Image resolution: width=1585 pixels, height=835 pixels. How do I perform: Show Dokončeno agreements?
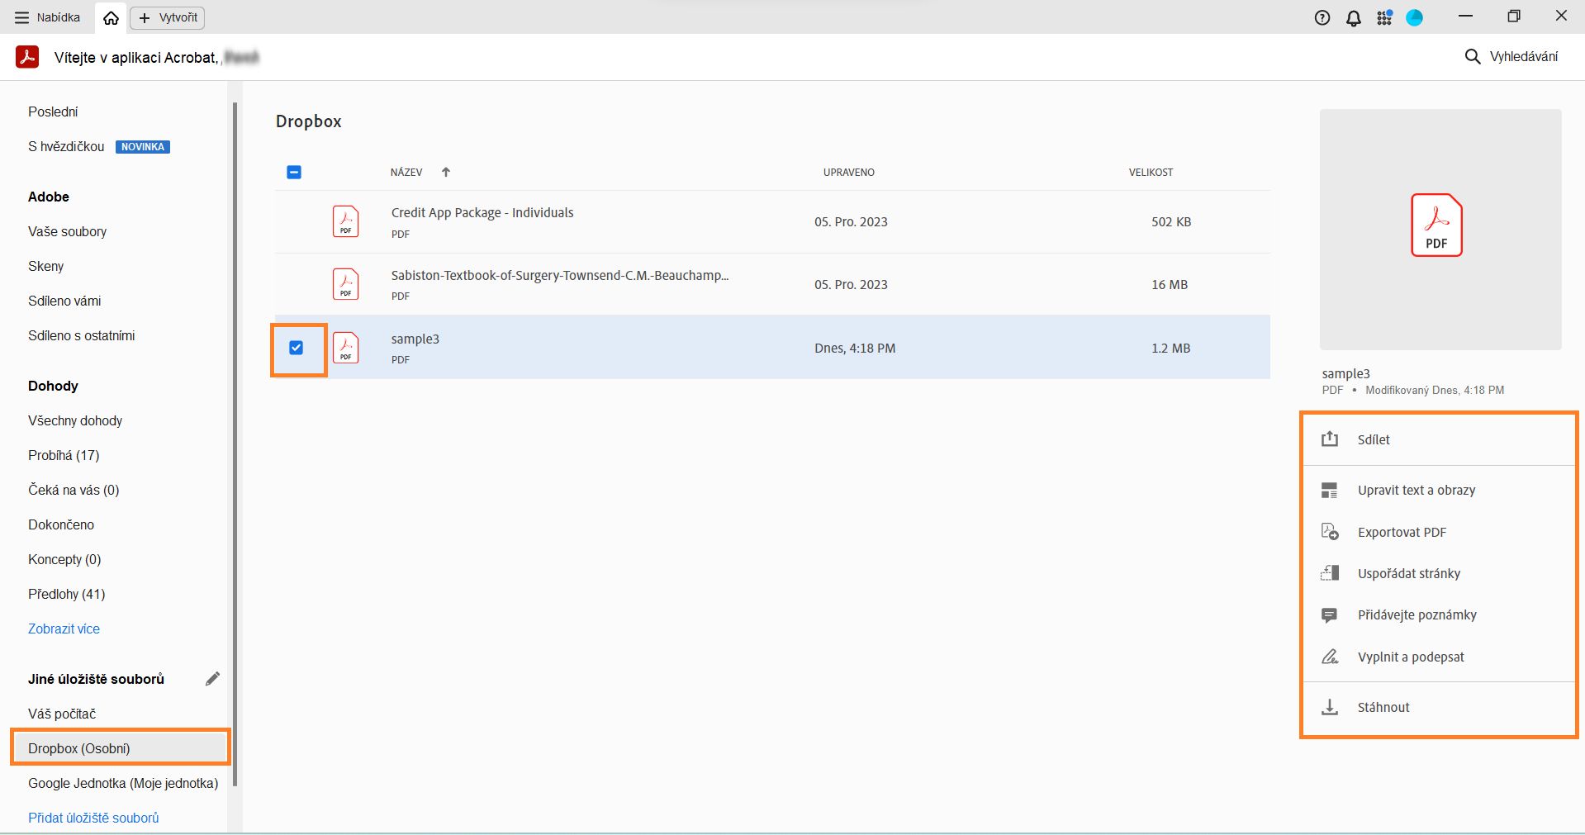[x=61, y=524]
